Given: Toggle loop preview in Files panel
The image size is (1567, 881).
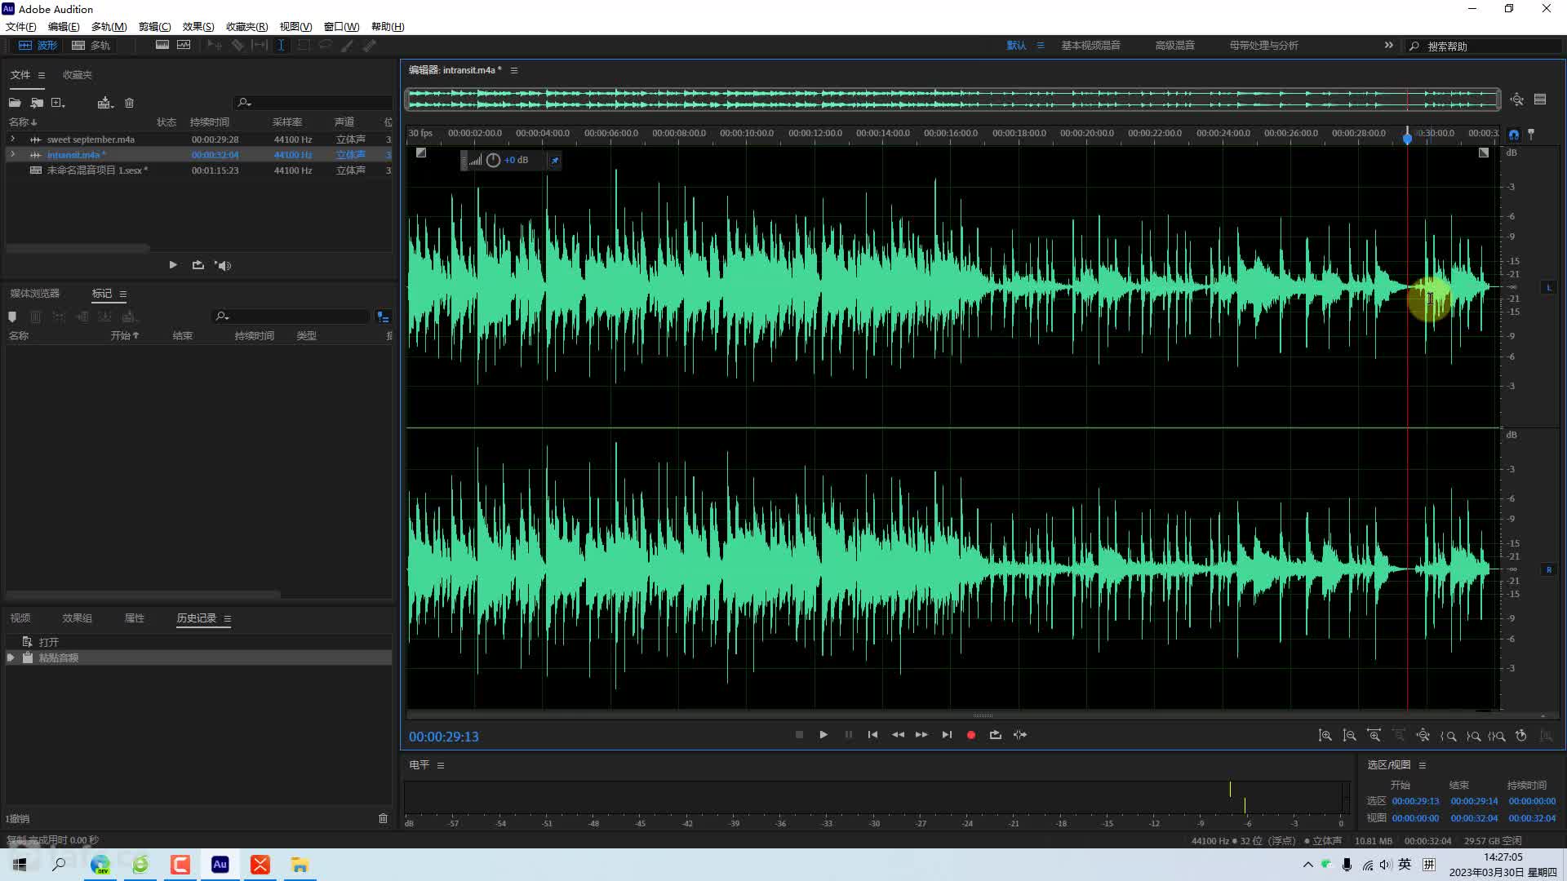Looking at the screenshot, I should click(x=198, y=265).
